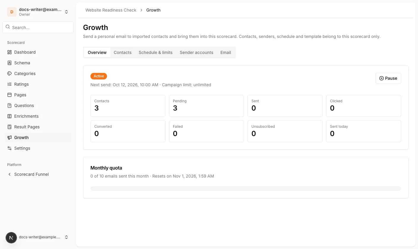418x249 pixels.
Task: Focus the Search input field
Action: (x=38, y=27)
